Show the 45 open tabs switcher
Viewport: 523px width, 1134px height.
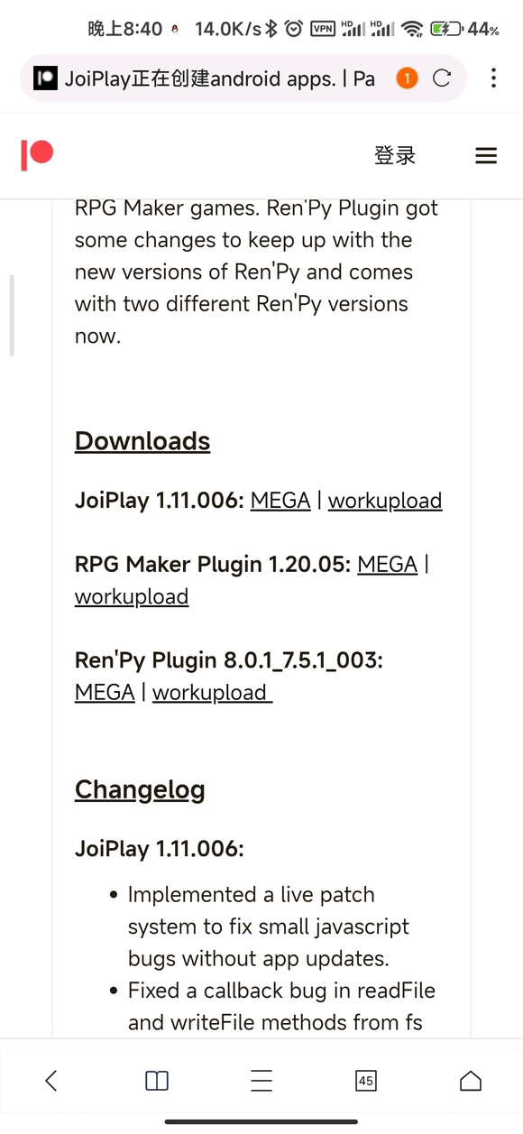pyautogui.click(x=366, y=1080)
